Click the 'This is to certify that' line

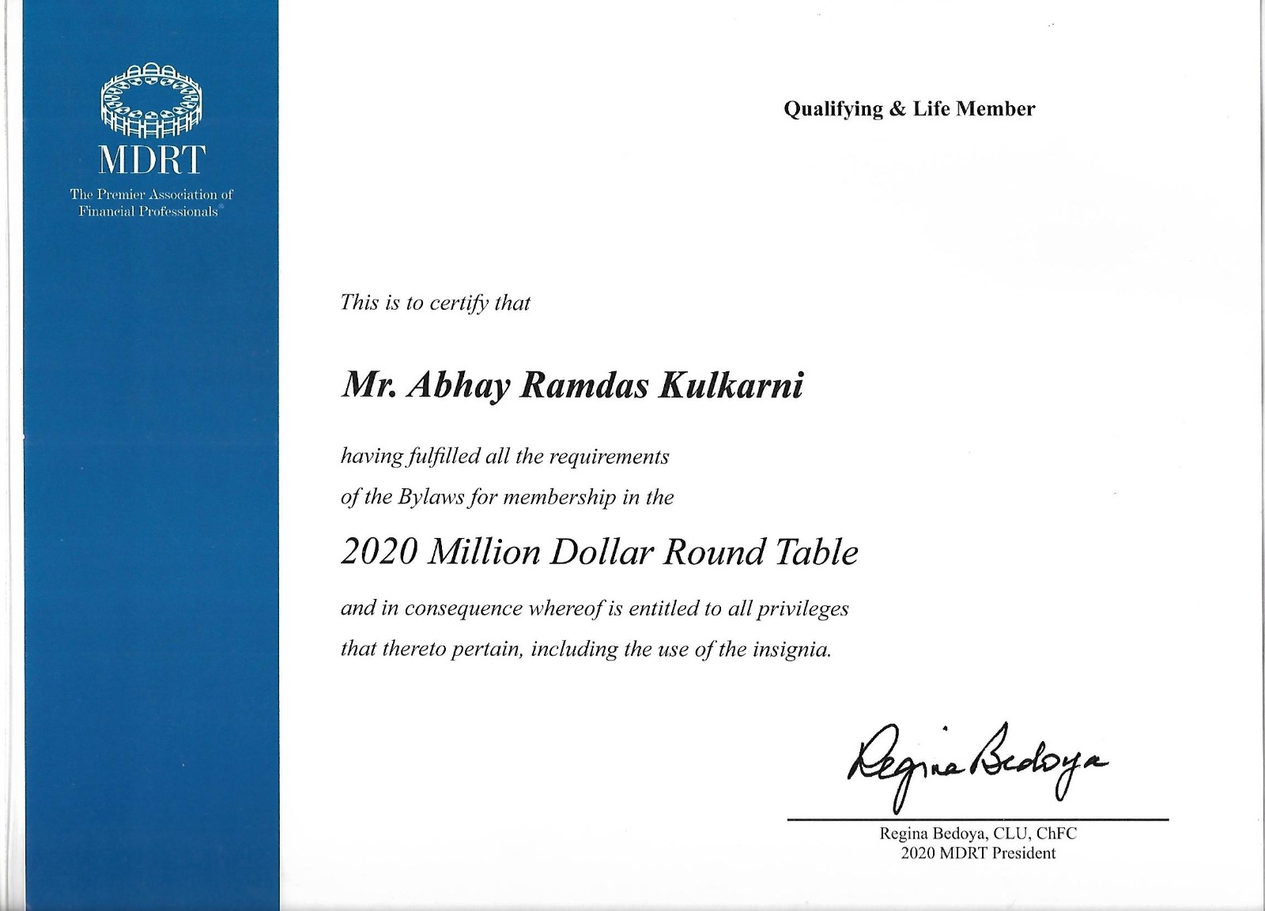pos(435,303)
